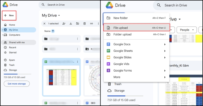The image size is (203, 106).
Task: Click the Name column header
Action: 47,31
